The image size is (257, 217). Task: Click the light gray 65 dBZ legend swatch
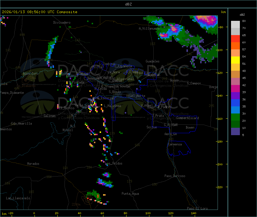point(235,32)
